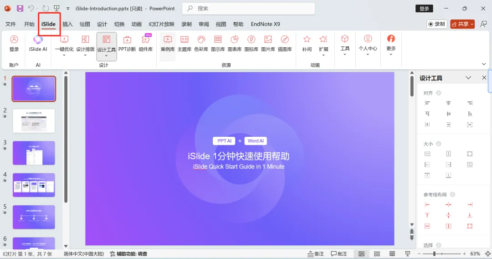The height and width of the screenshot is (259, 492).
Task: Click the zoom out minus button
Action: (419, 254)
